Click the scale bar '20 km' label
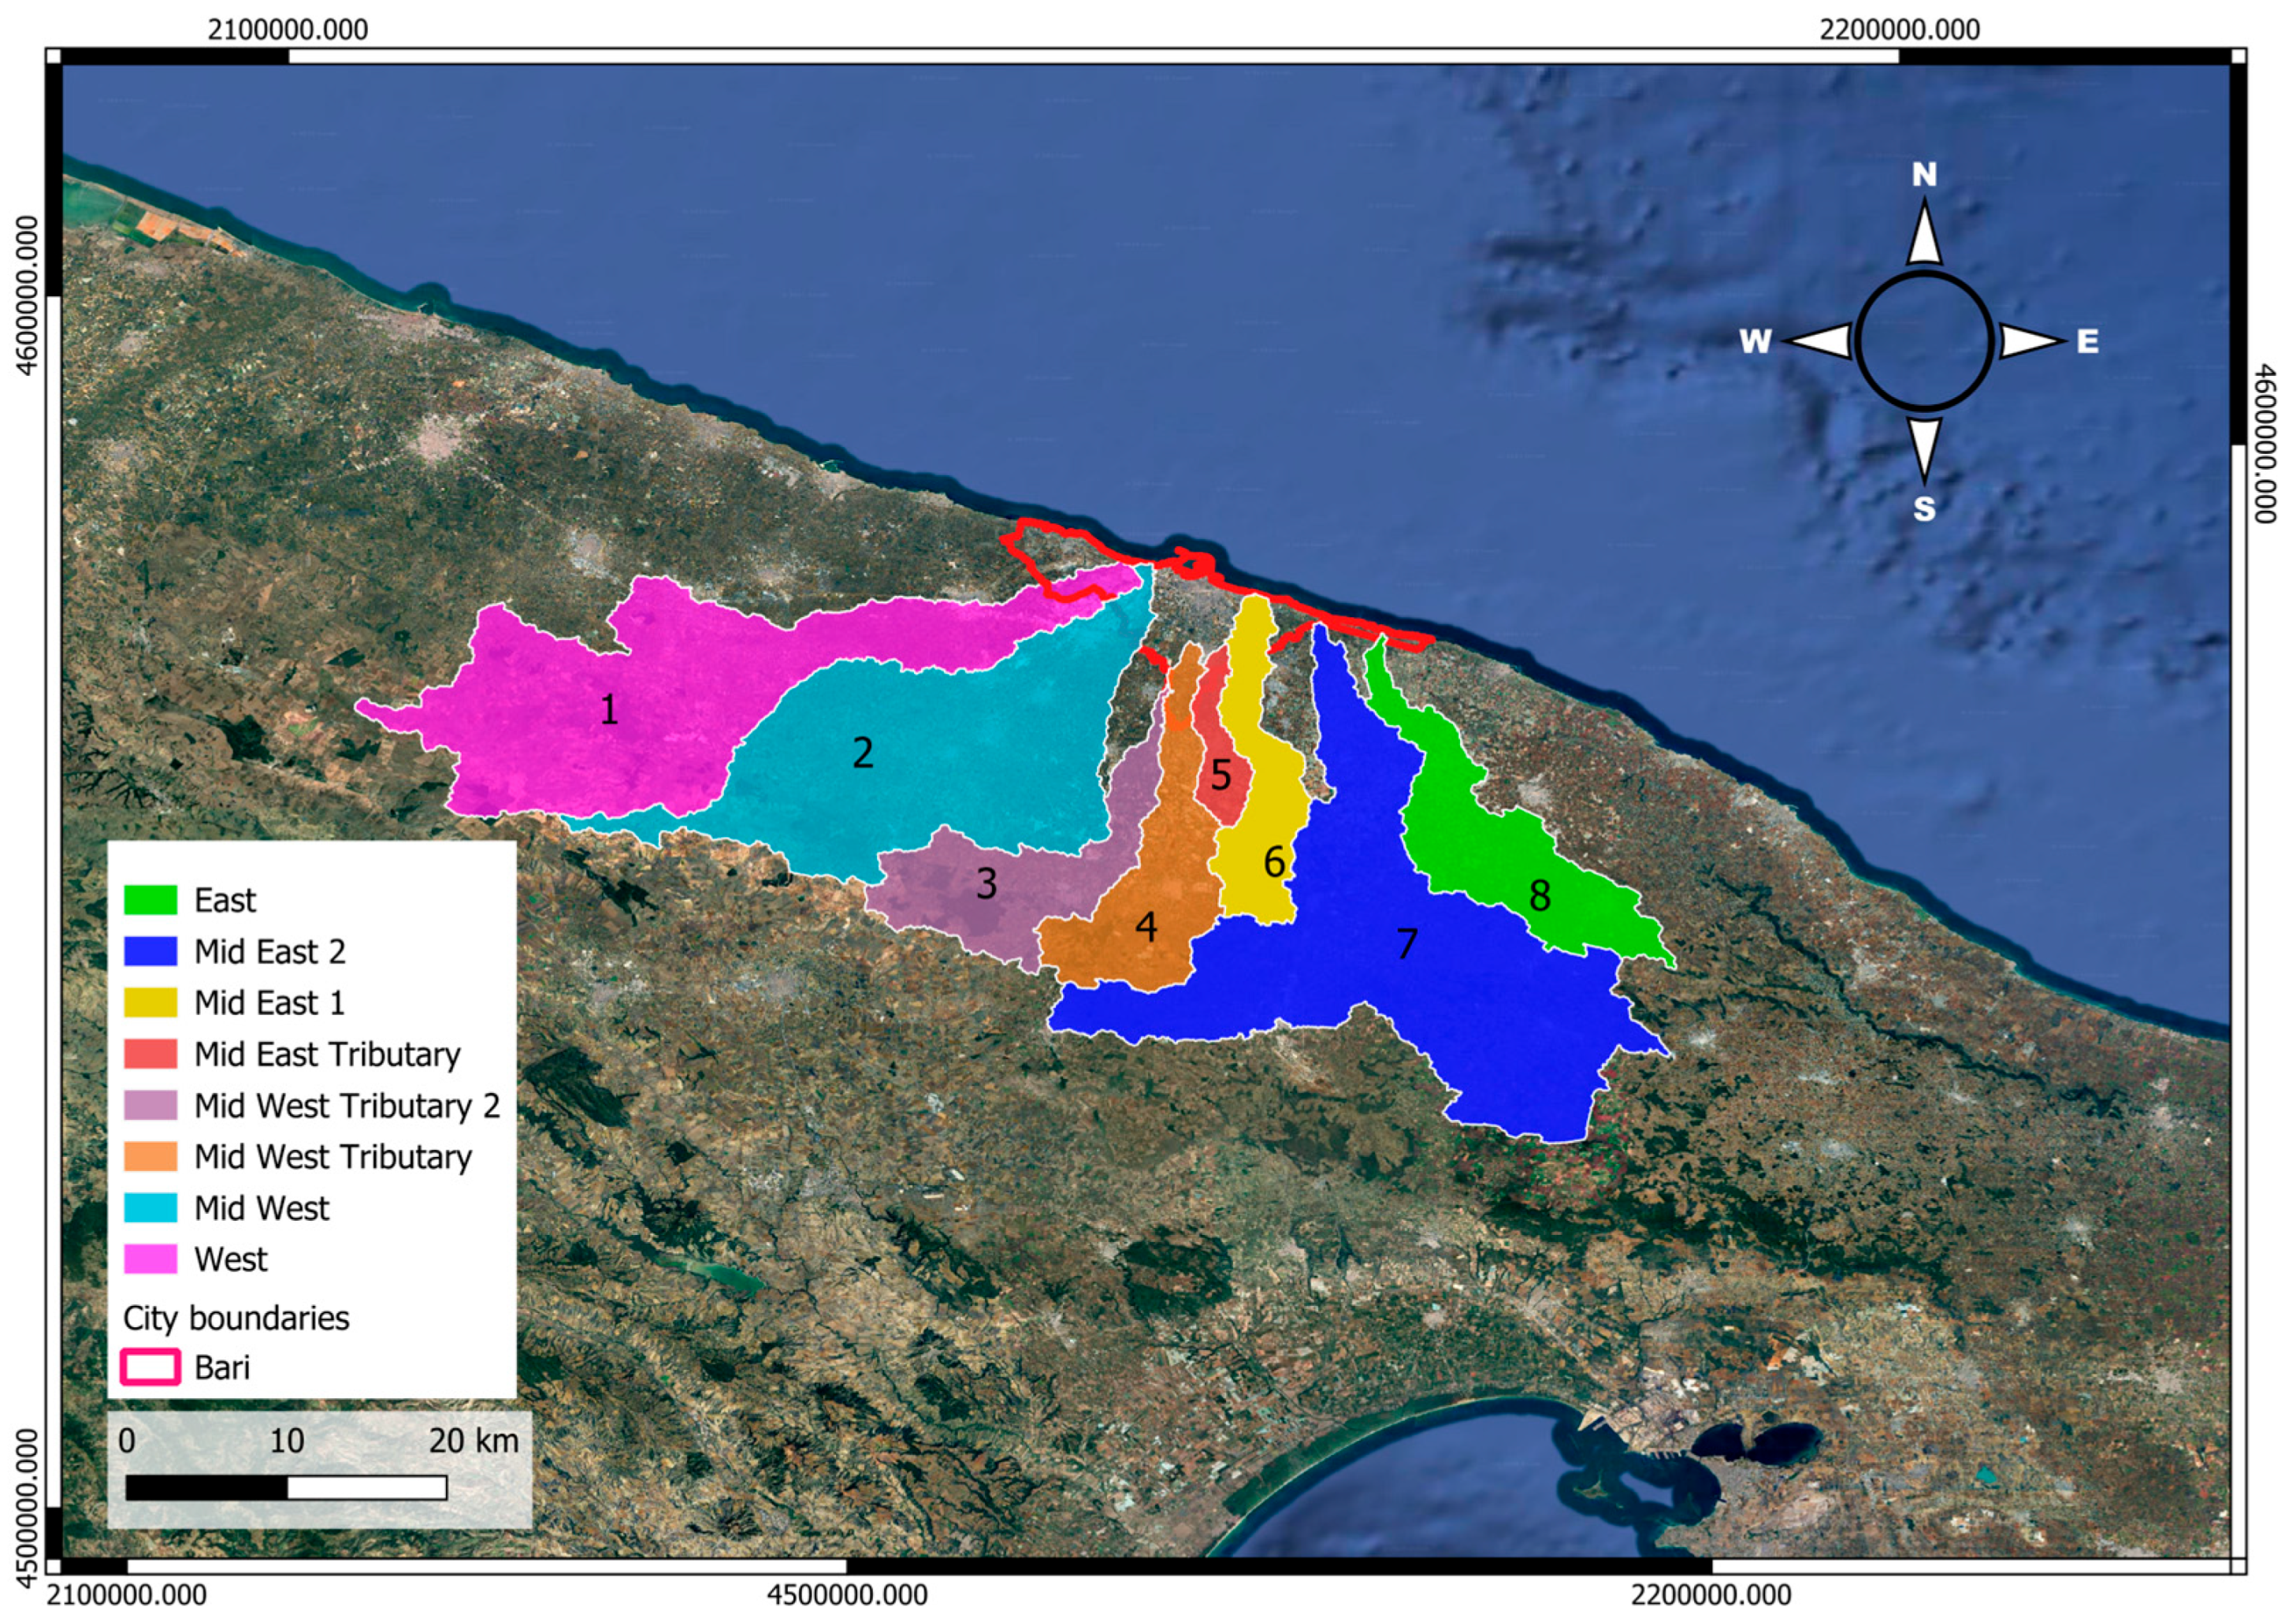Image resolution: width=2296 pixels, height=1618 pixels. (x=474, y=1440)
